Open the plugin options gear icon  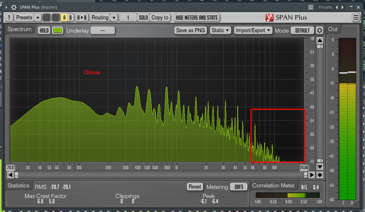(x=14, y=7)
